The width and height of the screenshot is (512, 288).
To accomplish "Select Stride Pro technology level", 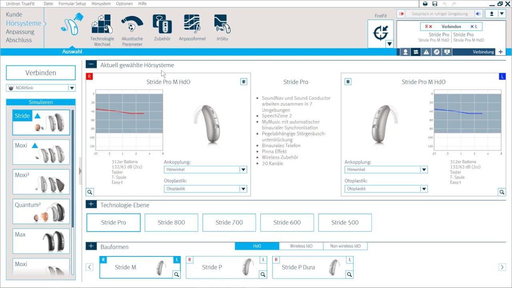I will pos(114,222).
